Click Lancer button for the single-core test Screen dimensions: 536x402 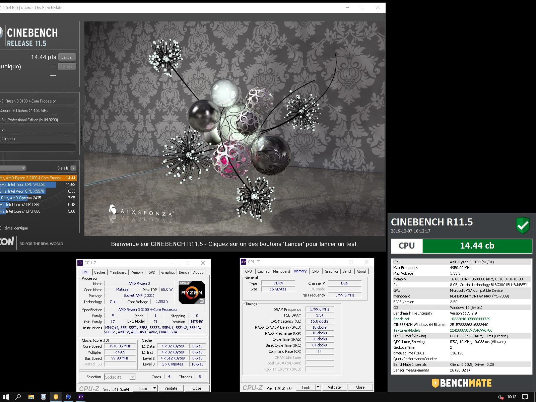67,67
